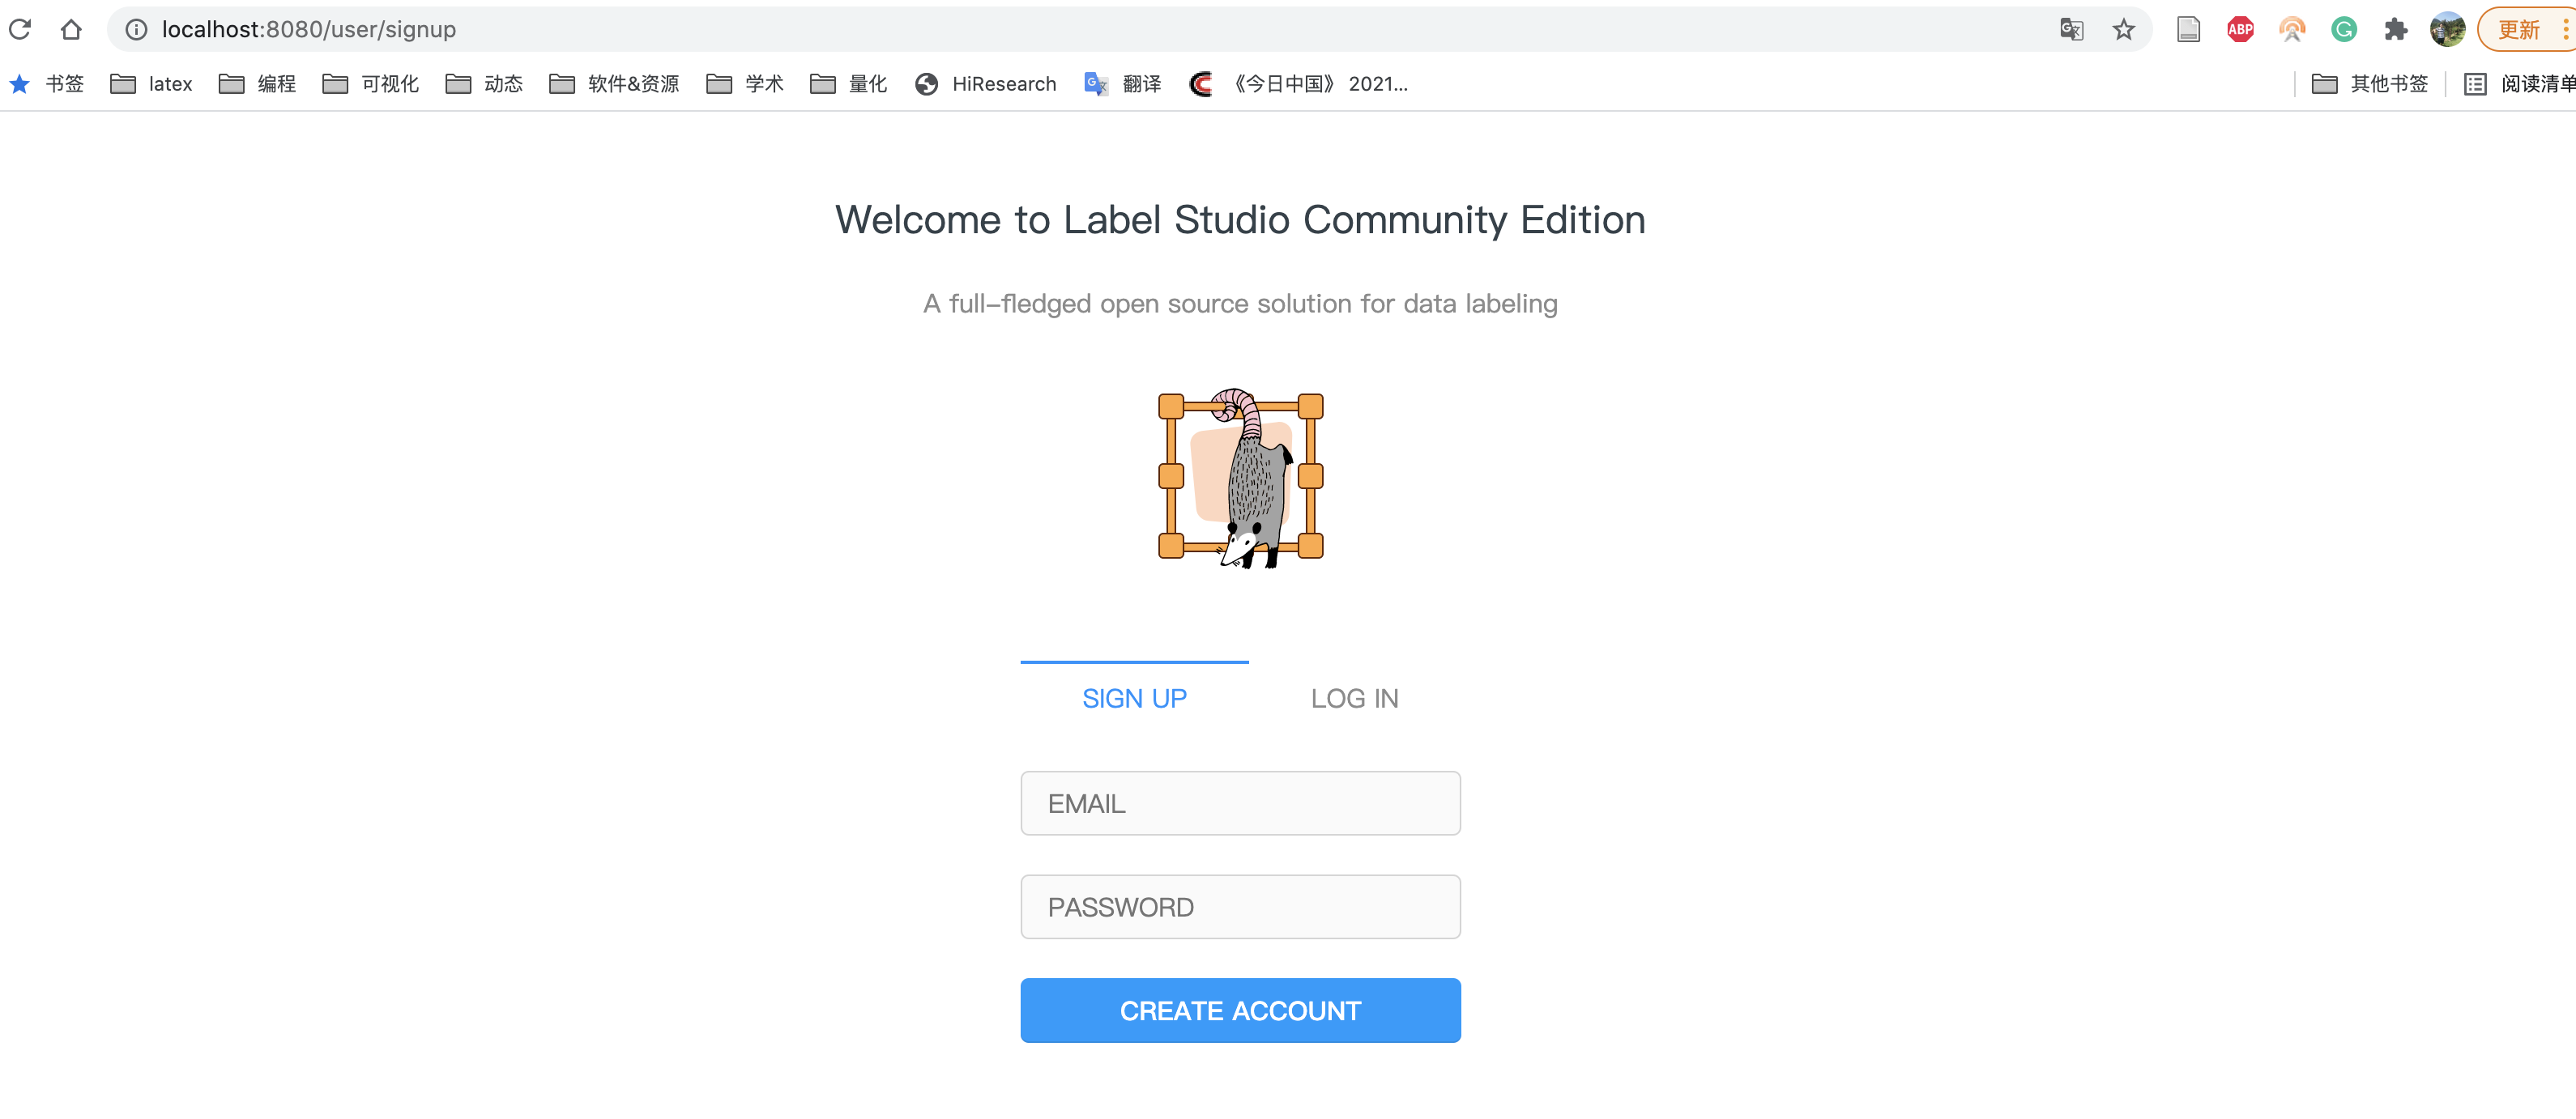Image resolution: width=2576 pixels, height=1119 pixels.
Task: Click the Label Studio opossum logo
Action: [1240, 478]
